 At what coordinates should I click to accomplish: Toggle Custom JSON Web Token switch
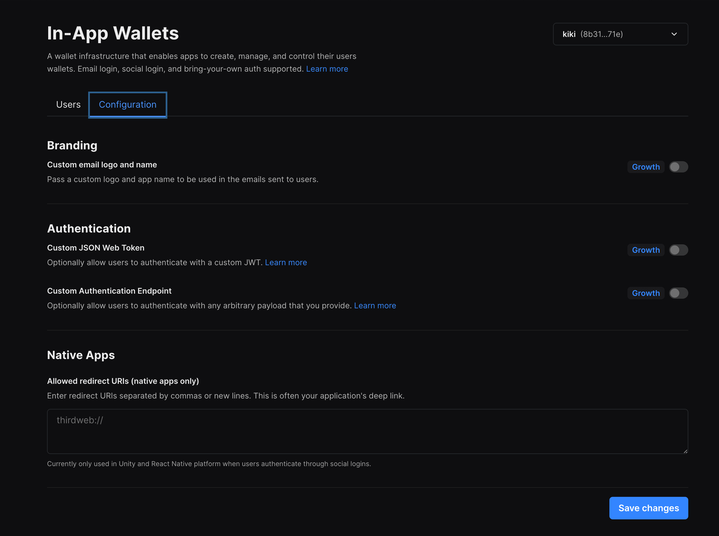point(678,250)
